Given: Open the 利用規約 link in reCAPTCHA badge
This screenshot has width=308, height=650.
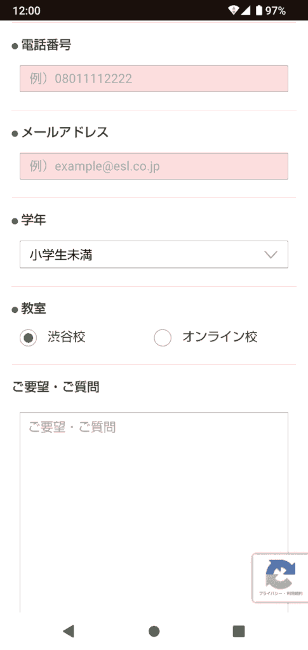Looking at the screenshot, I should click(295, 594).
